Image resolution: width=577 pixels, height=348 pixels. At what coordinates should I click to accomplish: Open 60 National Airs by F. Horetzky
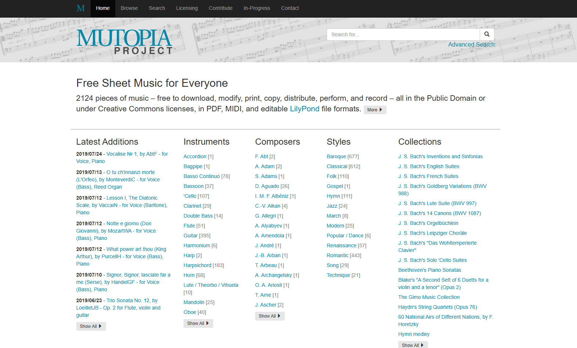(446, 321)
